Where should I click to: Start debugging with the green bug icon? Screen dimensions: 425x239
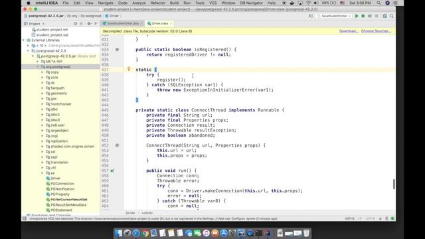(363, 16)
